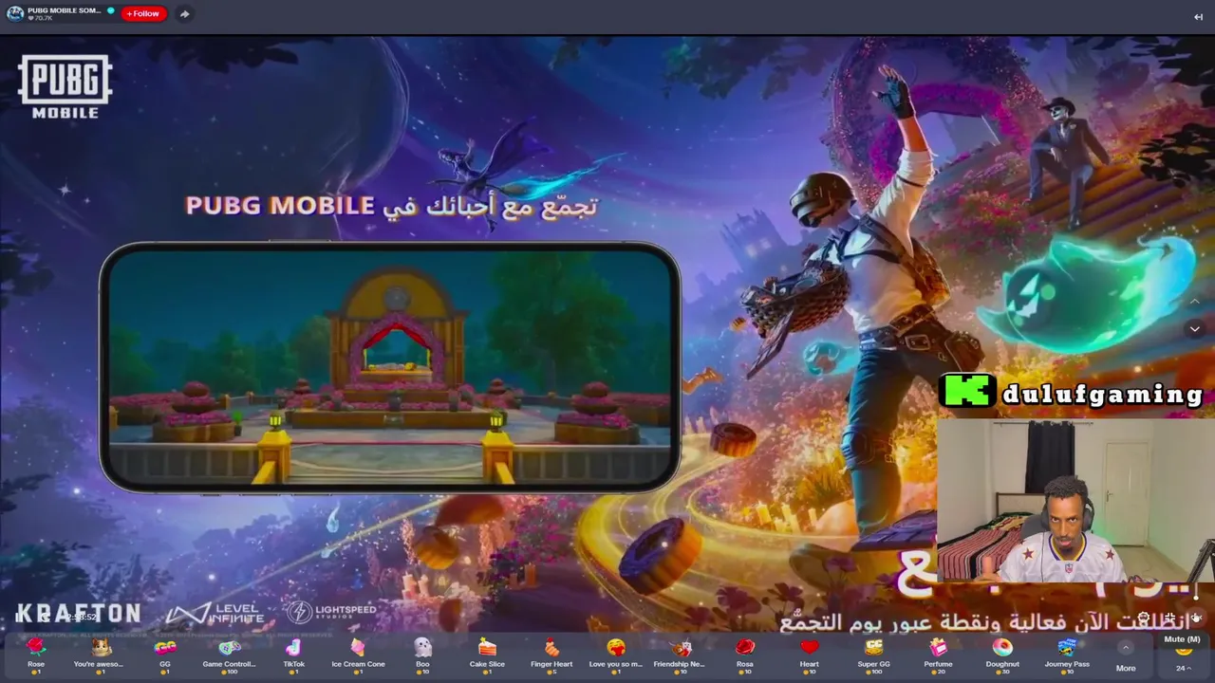Click the share arrow icon
1215x683 pixels.
[184, 14]
